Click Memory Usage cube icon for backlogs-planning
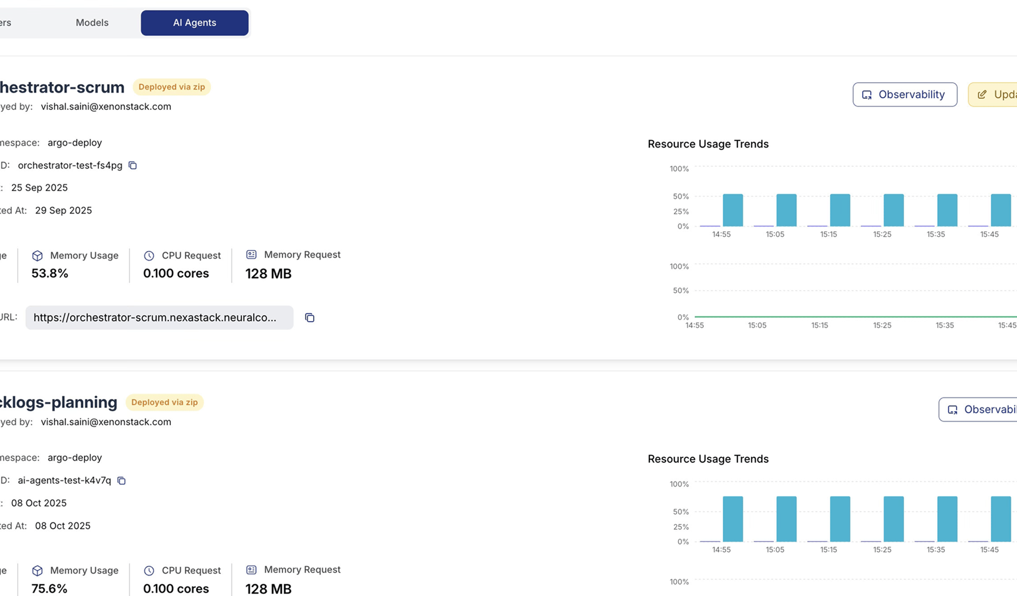Screen dimensions: 1017x596 (x=38, y=571)
